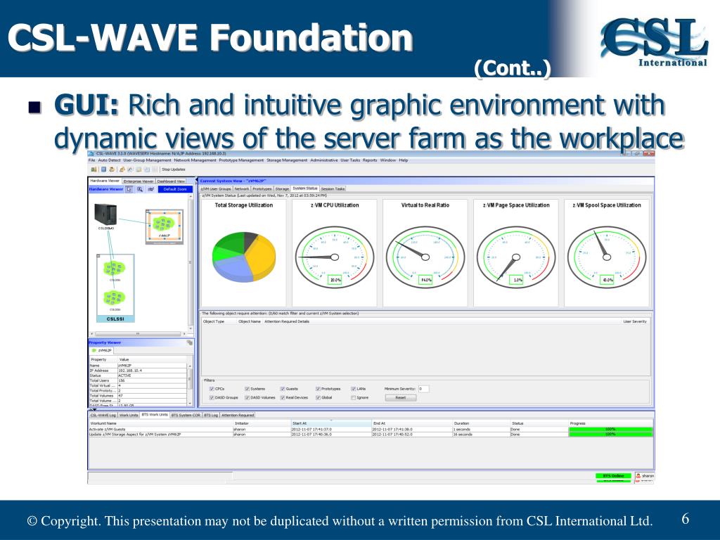Enable the Ignore filter checkbox
Viewport: 720px width, 540px height.
tap(353, 398)
